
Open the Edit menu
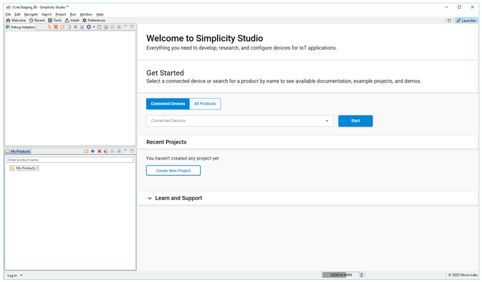17,14
